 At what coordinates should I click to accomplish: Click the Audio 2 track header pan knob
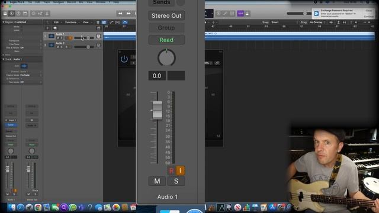(x=98, y=45)
